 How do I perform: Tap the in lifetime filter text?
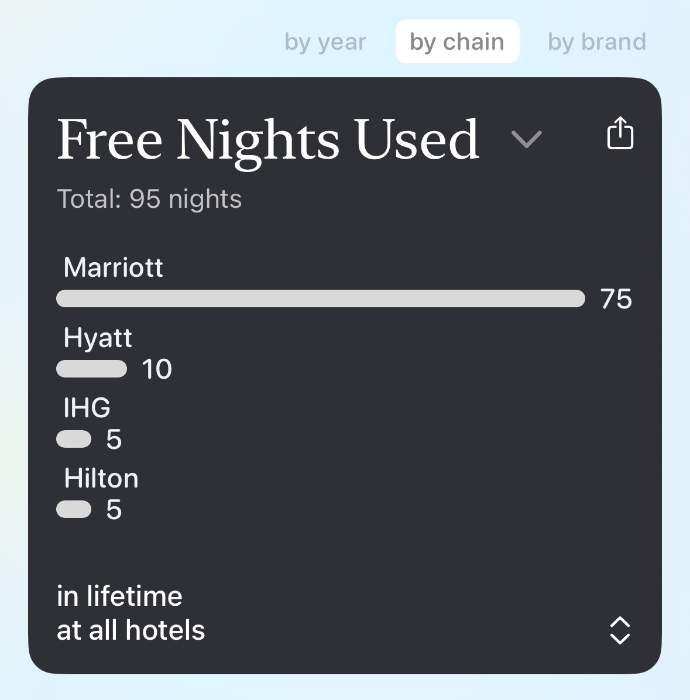point(119,596)
